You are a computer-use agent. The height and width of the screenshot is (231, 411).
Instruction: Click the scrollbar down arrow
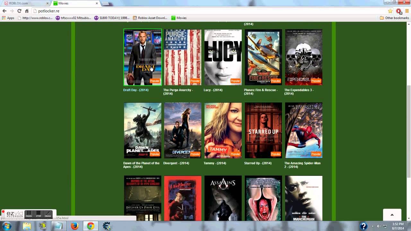pos(408,218)
